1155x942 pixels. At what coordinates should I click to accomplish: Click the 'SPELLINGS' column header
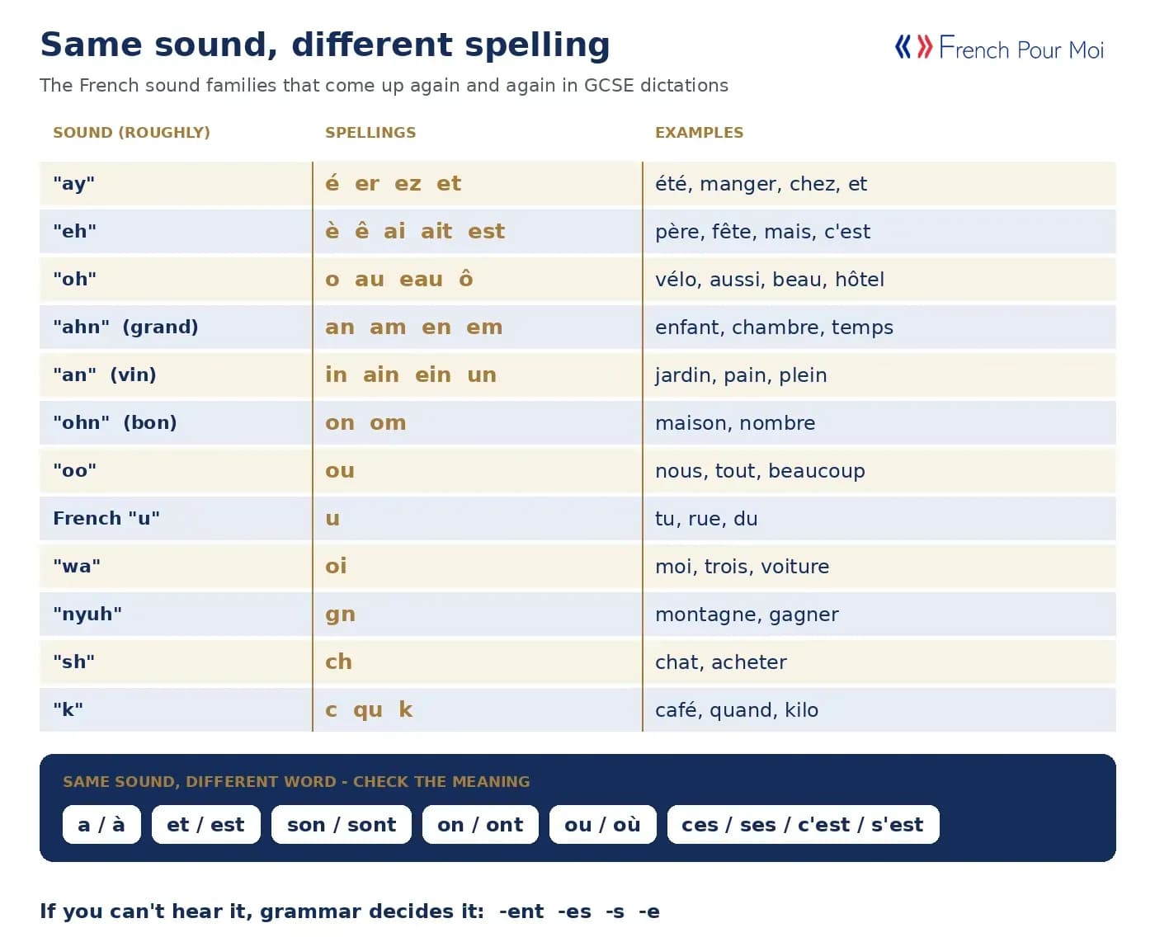(370, 133)
